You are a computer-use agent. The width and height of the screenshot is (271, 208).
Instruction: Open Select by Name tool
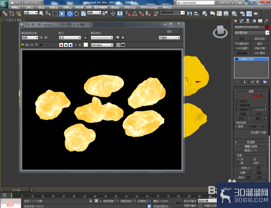pyautogui.click(x=48, y=14)
